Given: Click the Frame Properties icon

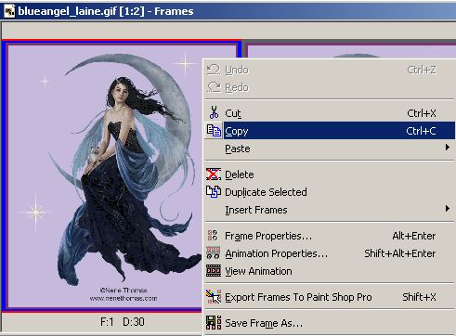Looking at the screenshot, I should tap(213, 236).
